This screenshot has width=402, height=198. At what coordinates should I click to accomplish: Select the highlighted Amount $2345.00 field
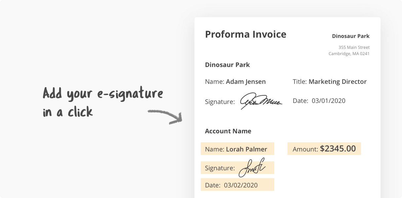(x=324, y=149)
